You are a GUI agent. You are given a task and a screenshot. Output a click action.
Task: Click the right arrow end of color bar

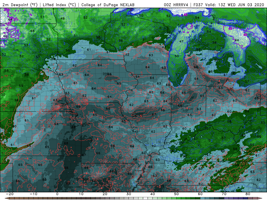click(261, 198)
